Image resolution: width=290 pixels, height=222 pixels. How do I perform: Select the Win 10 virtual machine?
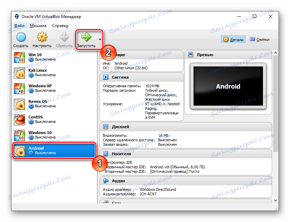pyautogui.click(x=54, y=57)
